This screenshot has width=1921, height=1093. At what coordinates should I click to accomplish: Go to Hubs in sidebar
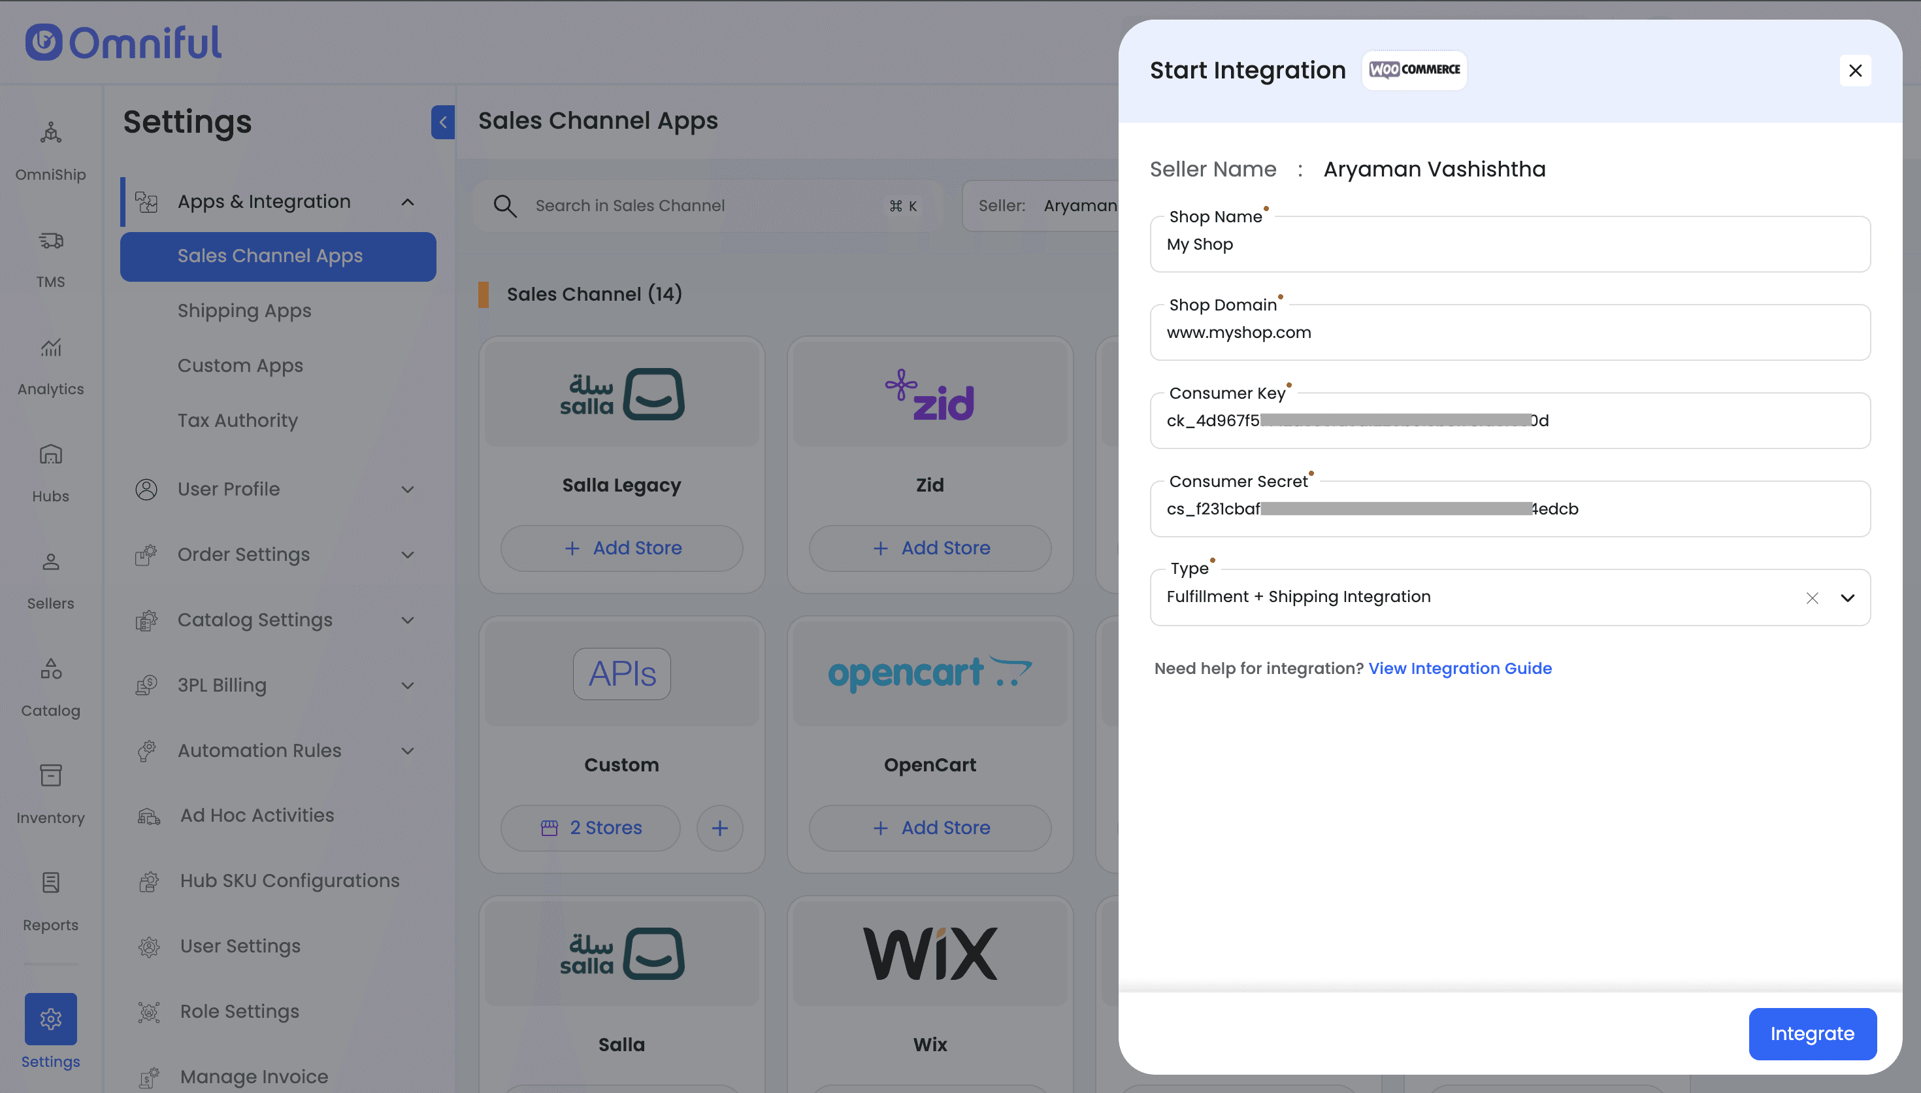tap(50, 455)
